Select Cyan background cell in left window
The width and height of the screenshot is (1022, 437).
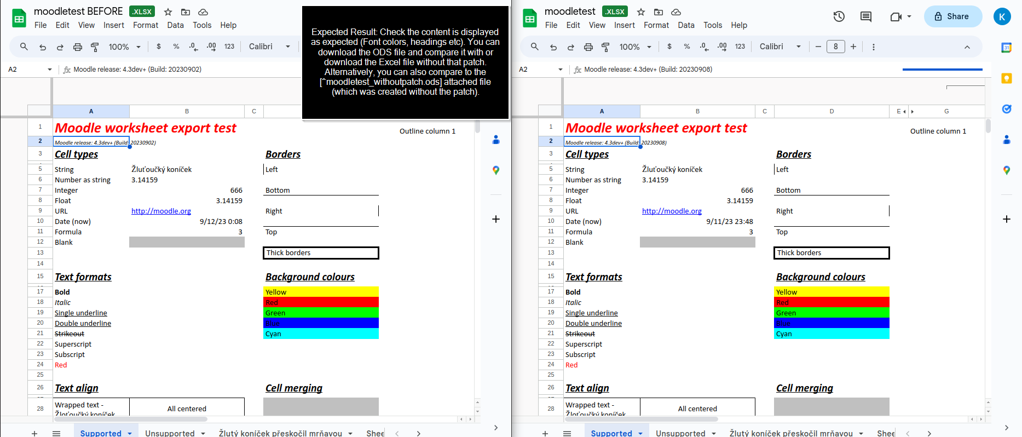coord(321,334)
